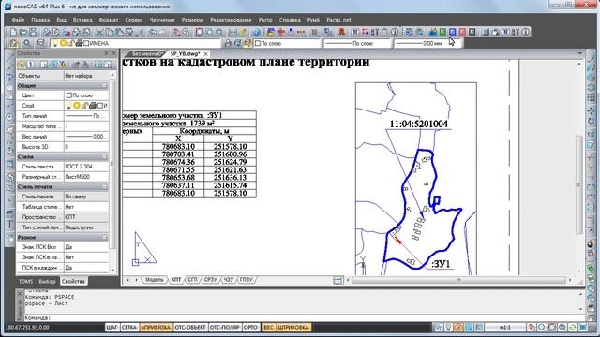
Task: Click the Undo arrow icon
Action: [x=153, y=32]
